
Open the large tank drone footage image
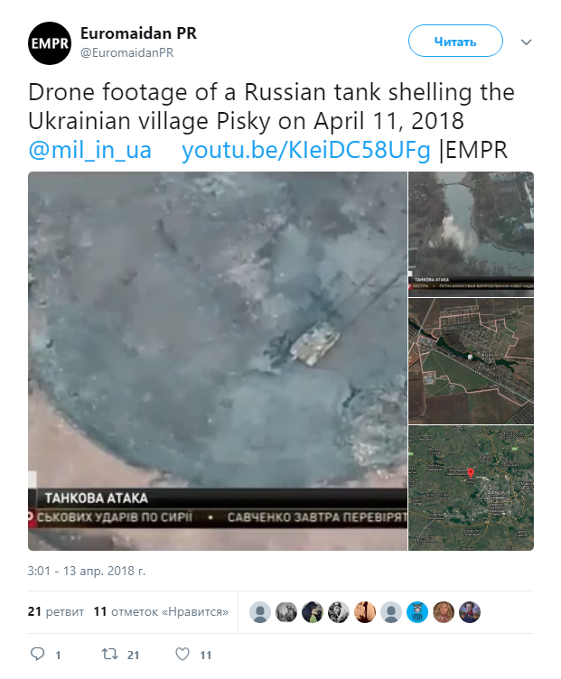(217, 361)
